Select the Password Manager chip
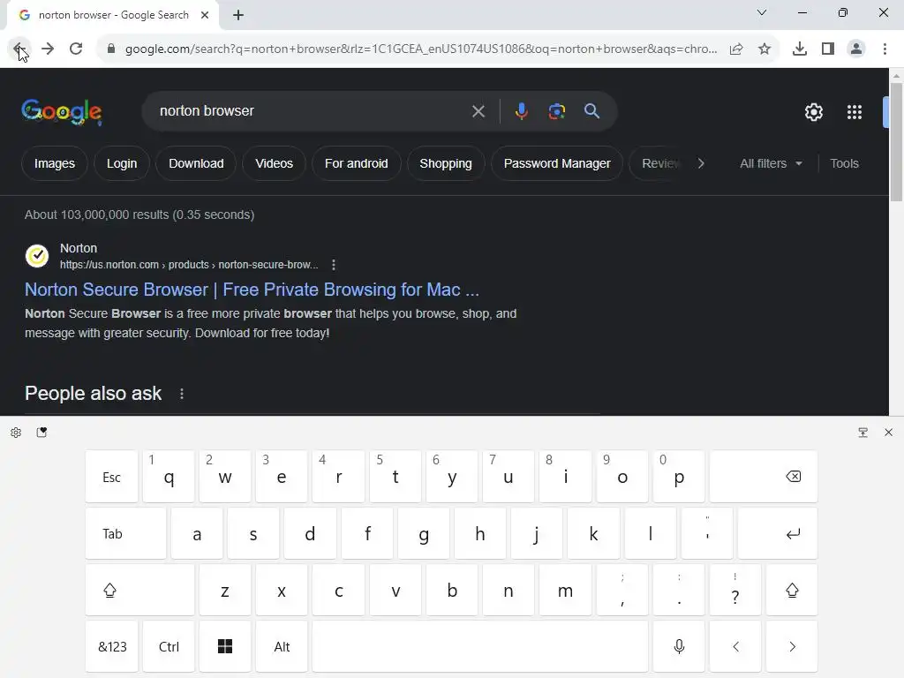The width and height of the screenshot is (904, 678). click(557, 163)
